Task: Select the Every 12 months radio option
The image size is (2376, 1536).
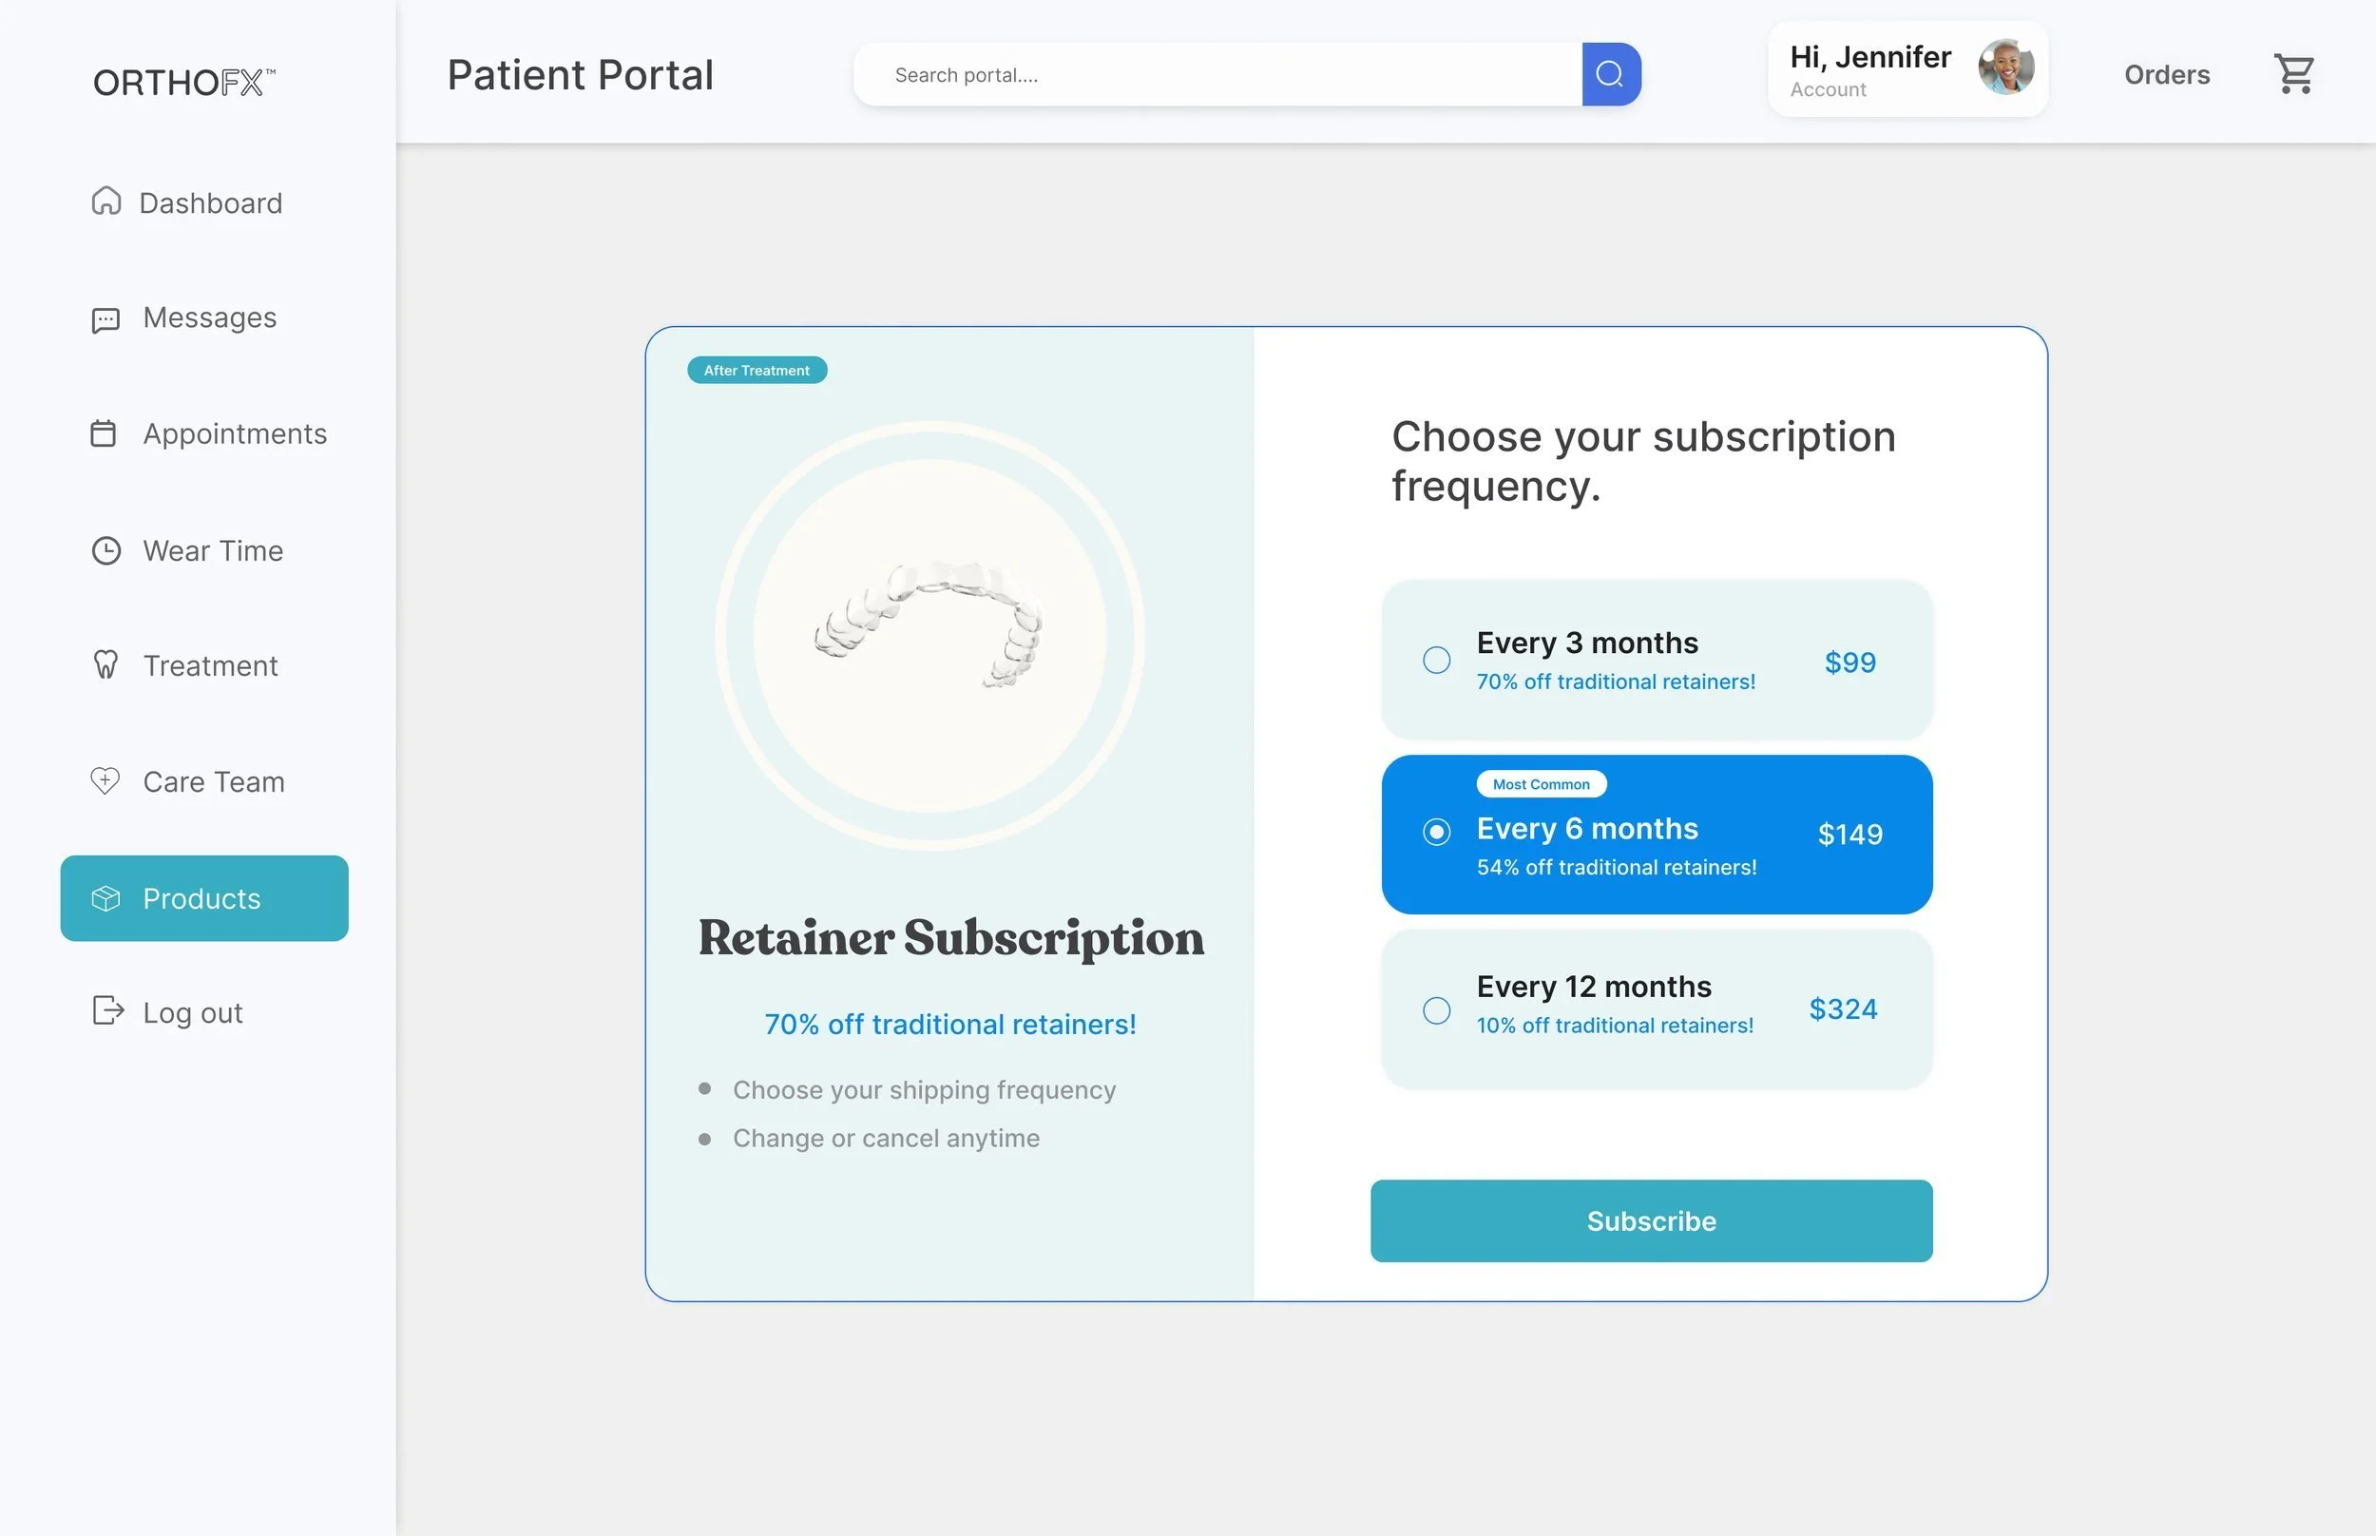Action: [x=1436, y=1010]
